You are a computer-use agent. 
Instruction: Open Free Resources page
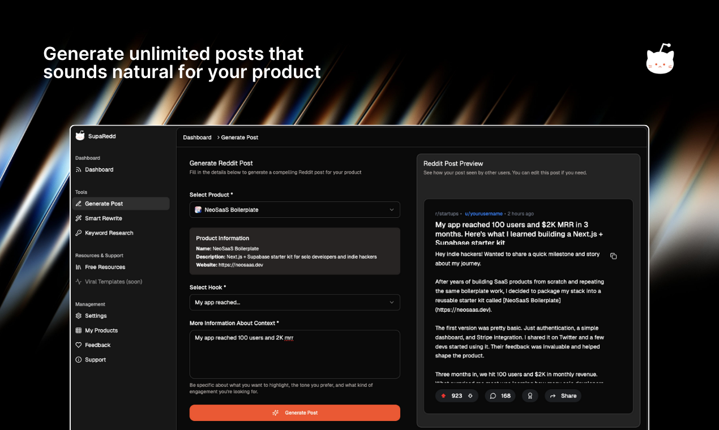click(105, 267)
